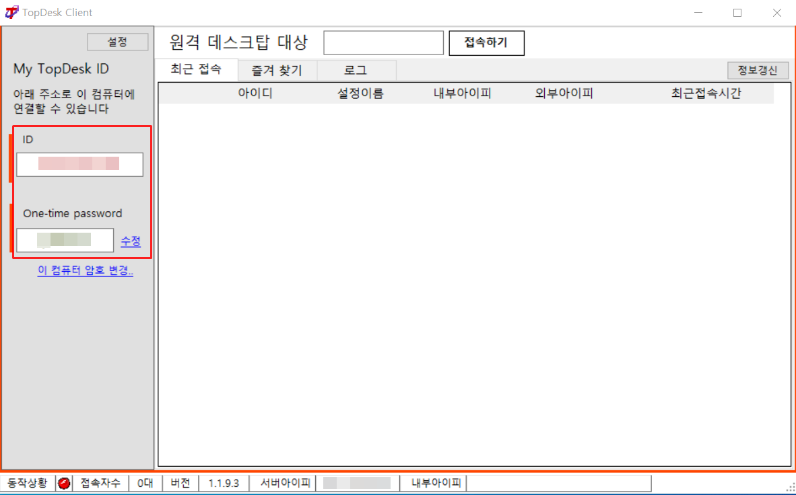Click the One-time password field
Screen dimensions: 796x495
(65, 240)
